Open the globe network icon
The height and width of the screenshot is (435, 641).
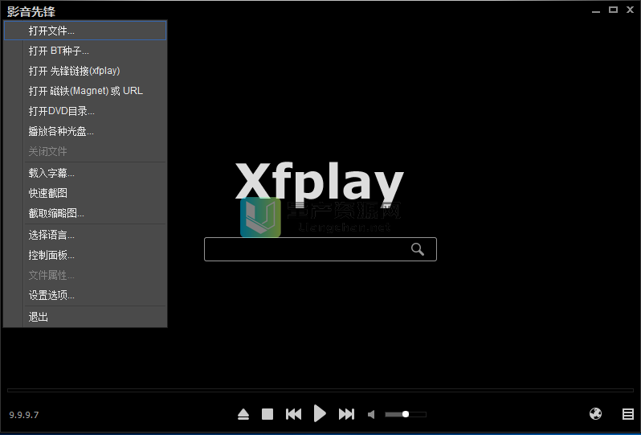coord(596,414)
